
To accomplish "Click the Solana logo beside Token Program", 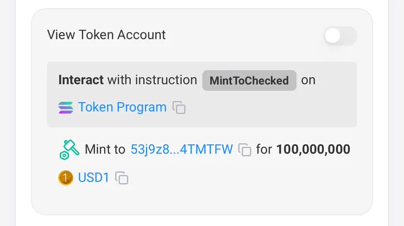I will click(66, 107).
